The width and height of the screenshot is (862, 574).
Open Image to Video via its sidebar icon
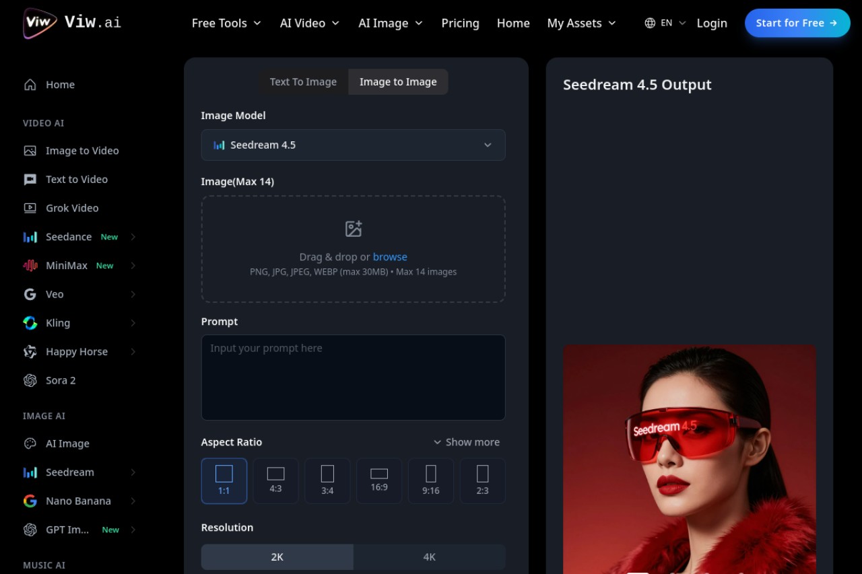point(30,151)
